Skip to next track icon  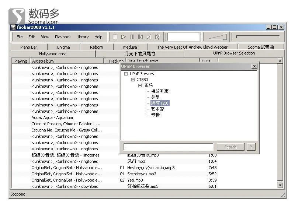(x=149, y=37)
